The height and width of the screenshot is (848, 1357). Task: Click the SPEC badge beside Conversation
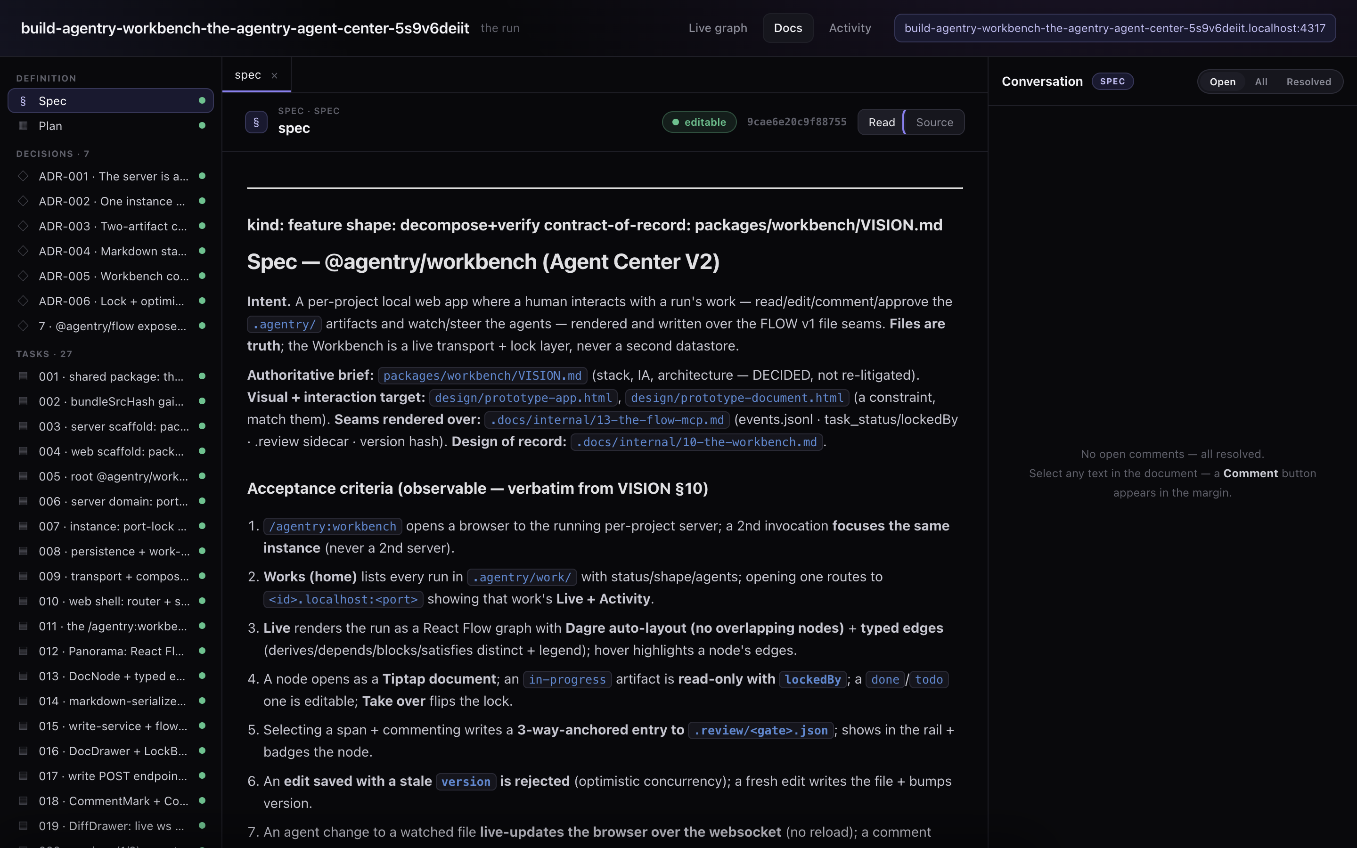[1112, 82]
